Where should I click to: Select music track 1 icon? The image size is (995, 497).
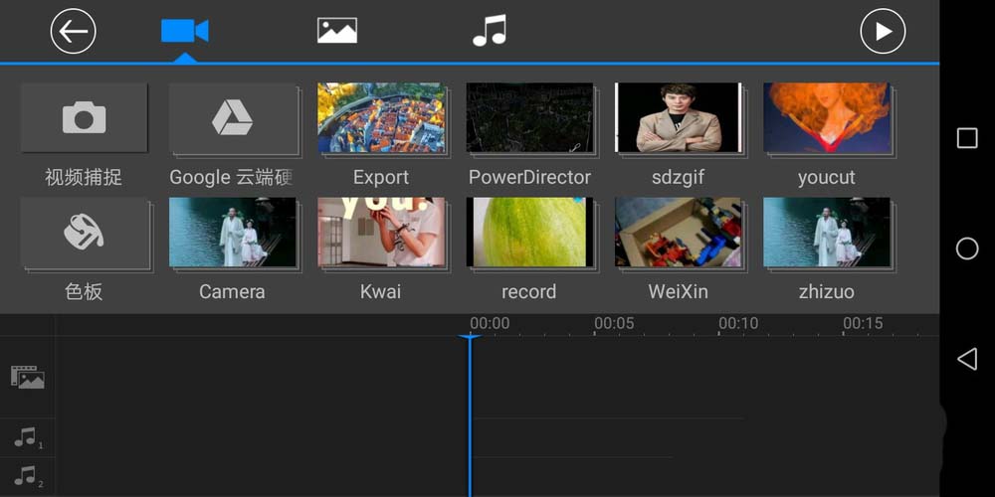click(27, 437)
